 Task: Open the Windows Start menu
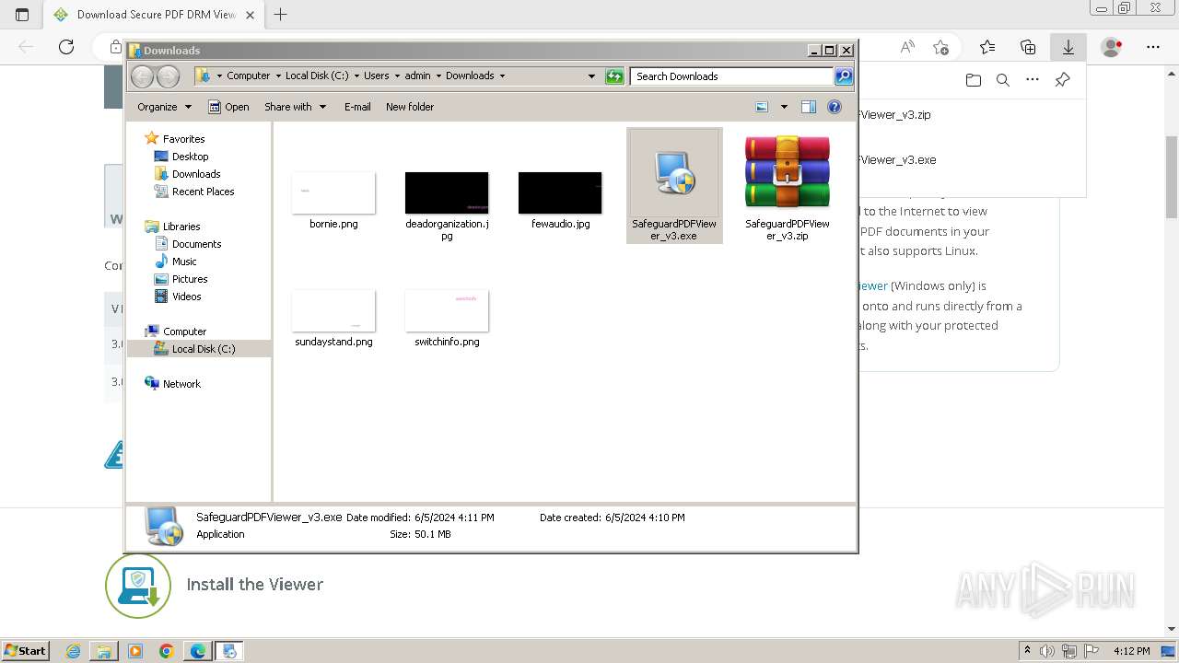coord(25,651)
